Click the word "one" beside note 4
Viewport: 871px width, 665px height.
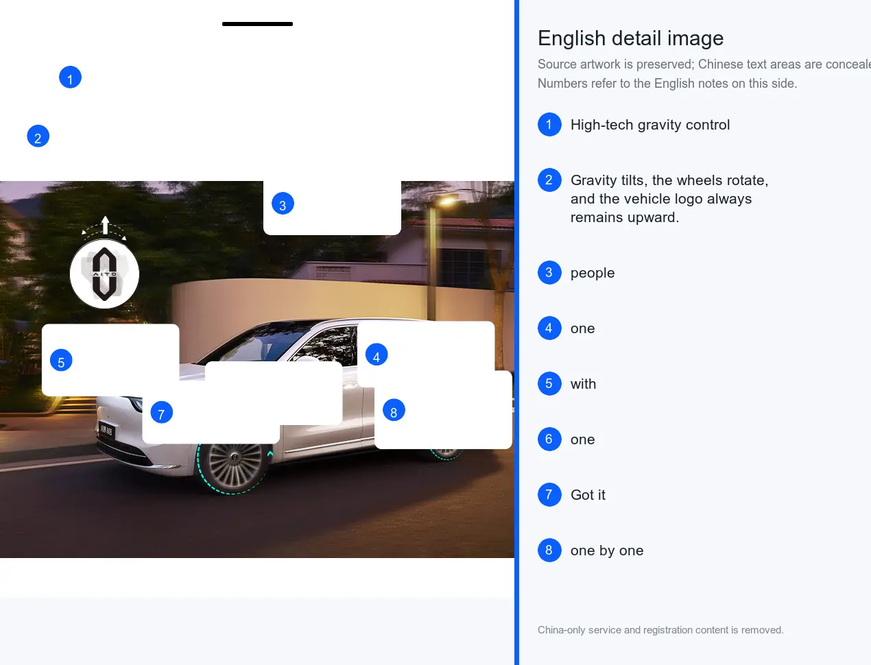tap(583, 329)
